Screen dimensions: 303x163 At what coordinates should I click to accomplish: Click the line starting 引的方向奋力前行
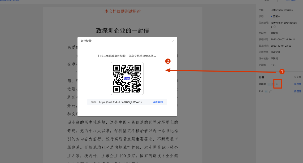pos(123,139)
